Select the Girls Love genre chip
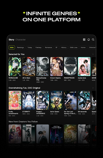The image size is (103, 158). (74, 48)
